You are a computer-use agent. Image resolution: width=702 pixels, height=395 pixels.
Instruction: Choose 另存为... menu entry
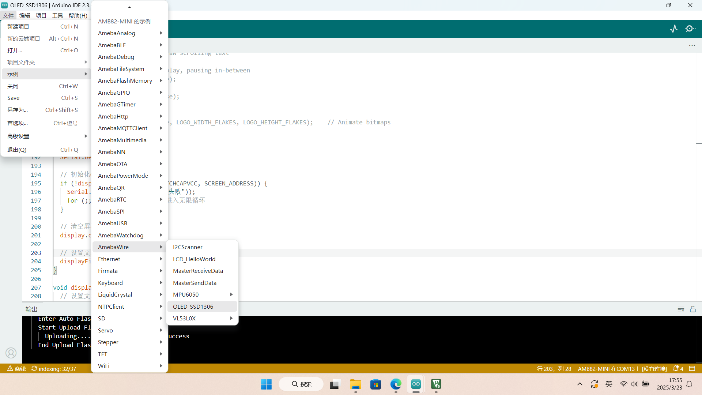[45, 110]
